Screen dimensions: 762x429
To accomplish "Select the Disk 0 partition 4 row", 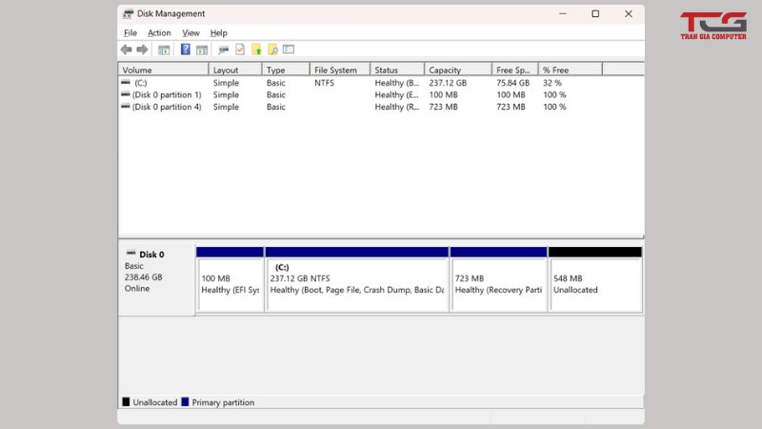I will pyautogui.click(x=167, y=107).
